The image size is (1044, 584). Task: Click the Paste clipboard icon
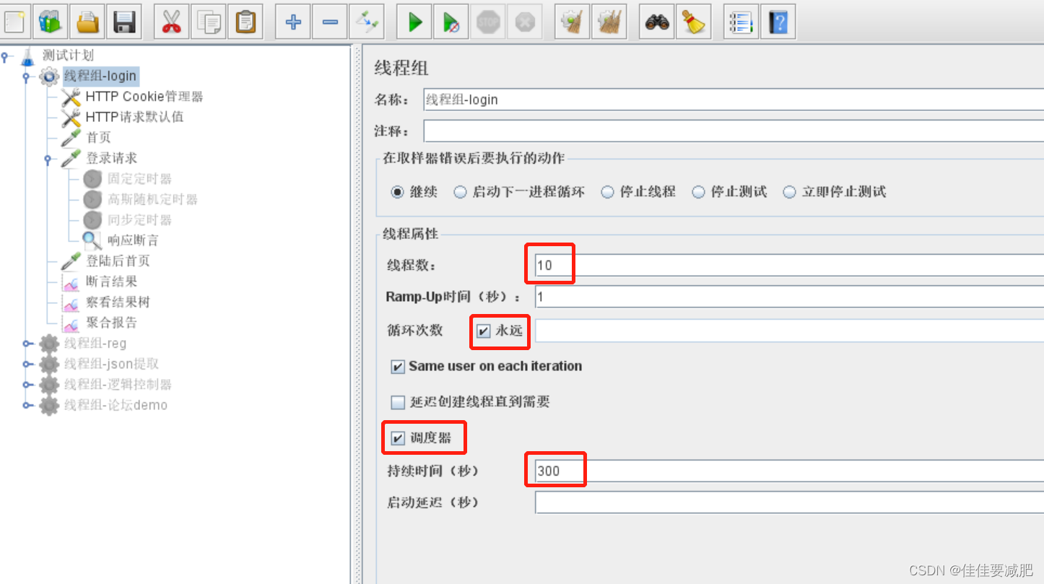point(245,22)
